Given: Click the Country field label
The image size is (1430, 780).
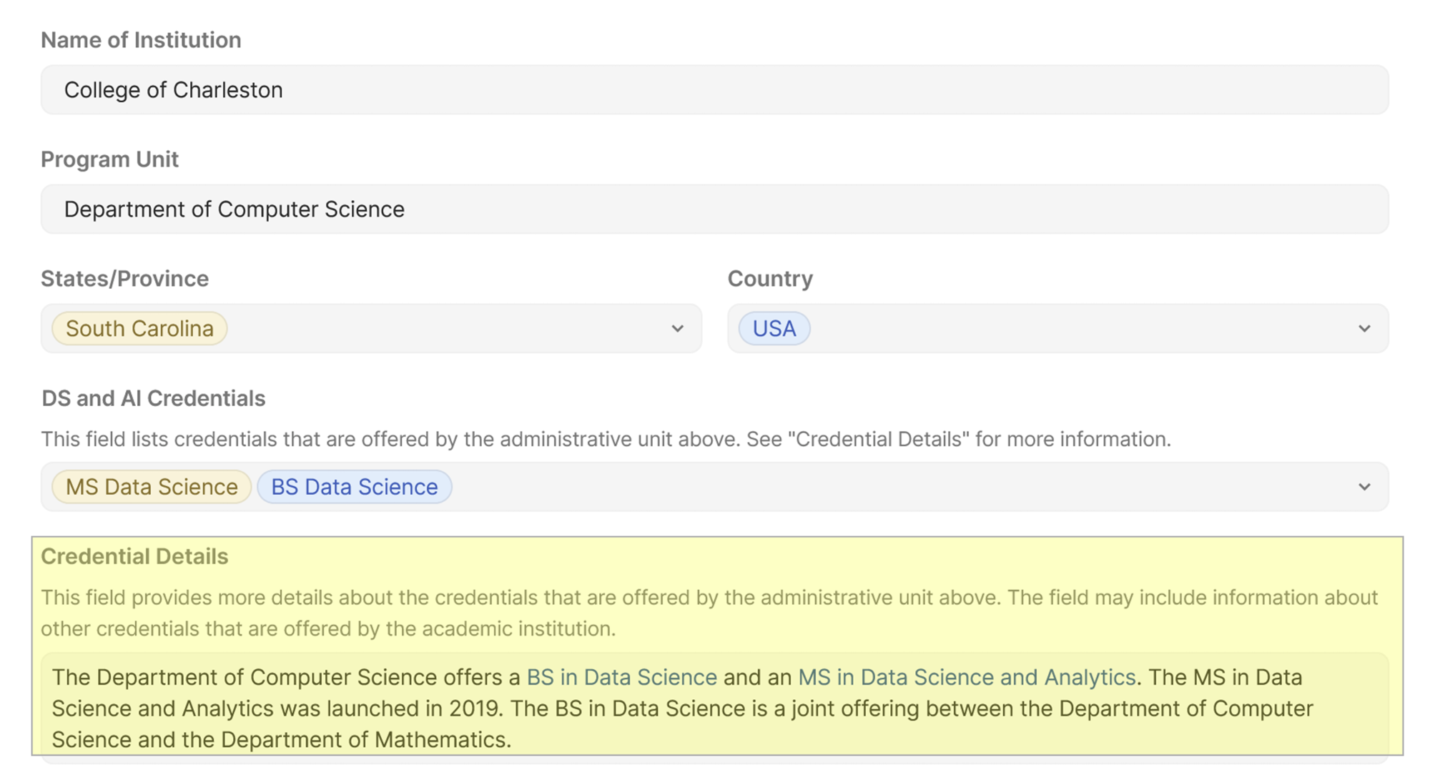Looking at the screenshot, I should point(770,279).
